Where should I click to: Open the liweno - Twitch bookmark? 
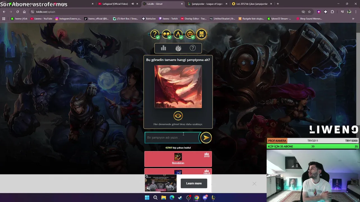[x=168, y=19]
